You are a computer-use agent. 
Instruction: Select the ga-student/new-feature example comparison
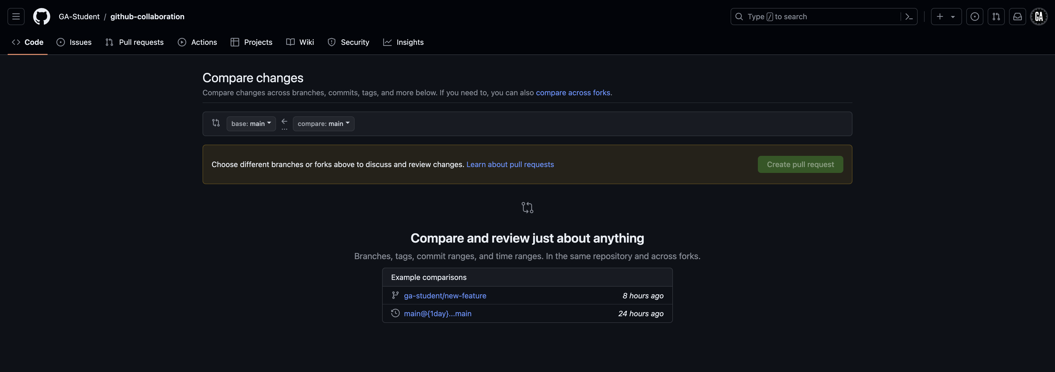[445, 295]
